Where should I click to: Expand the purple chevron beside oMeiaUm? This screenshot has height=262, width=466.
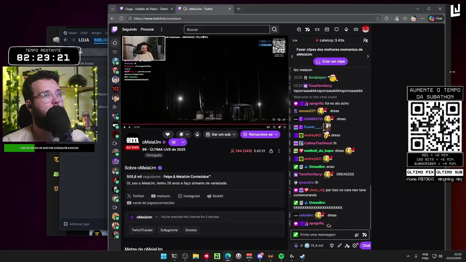(x=183, y=142)
